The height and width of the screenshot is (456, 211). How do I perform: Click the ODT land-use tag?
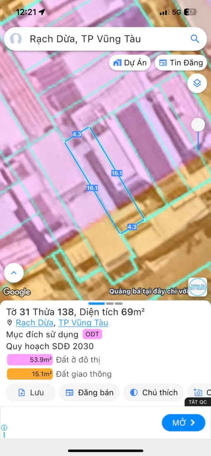[92, 335]
